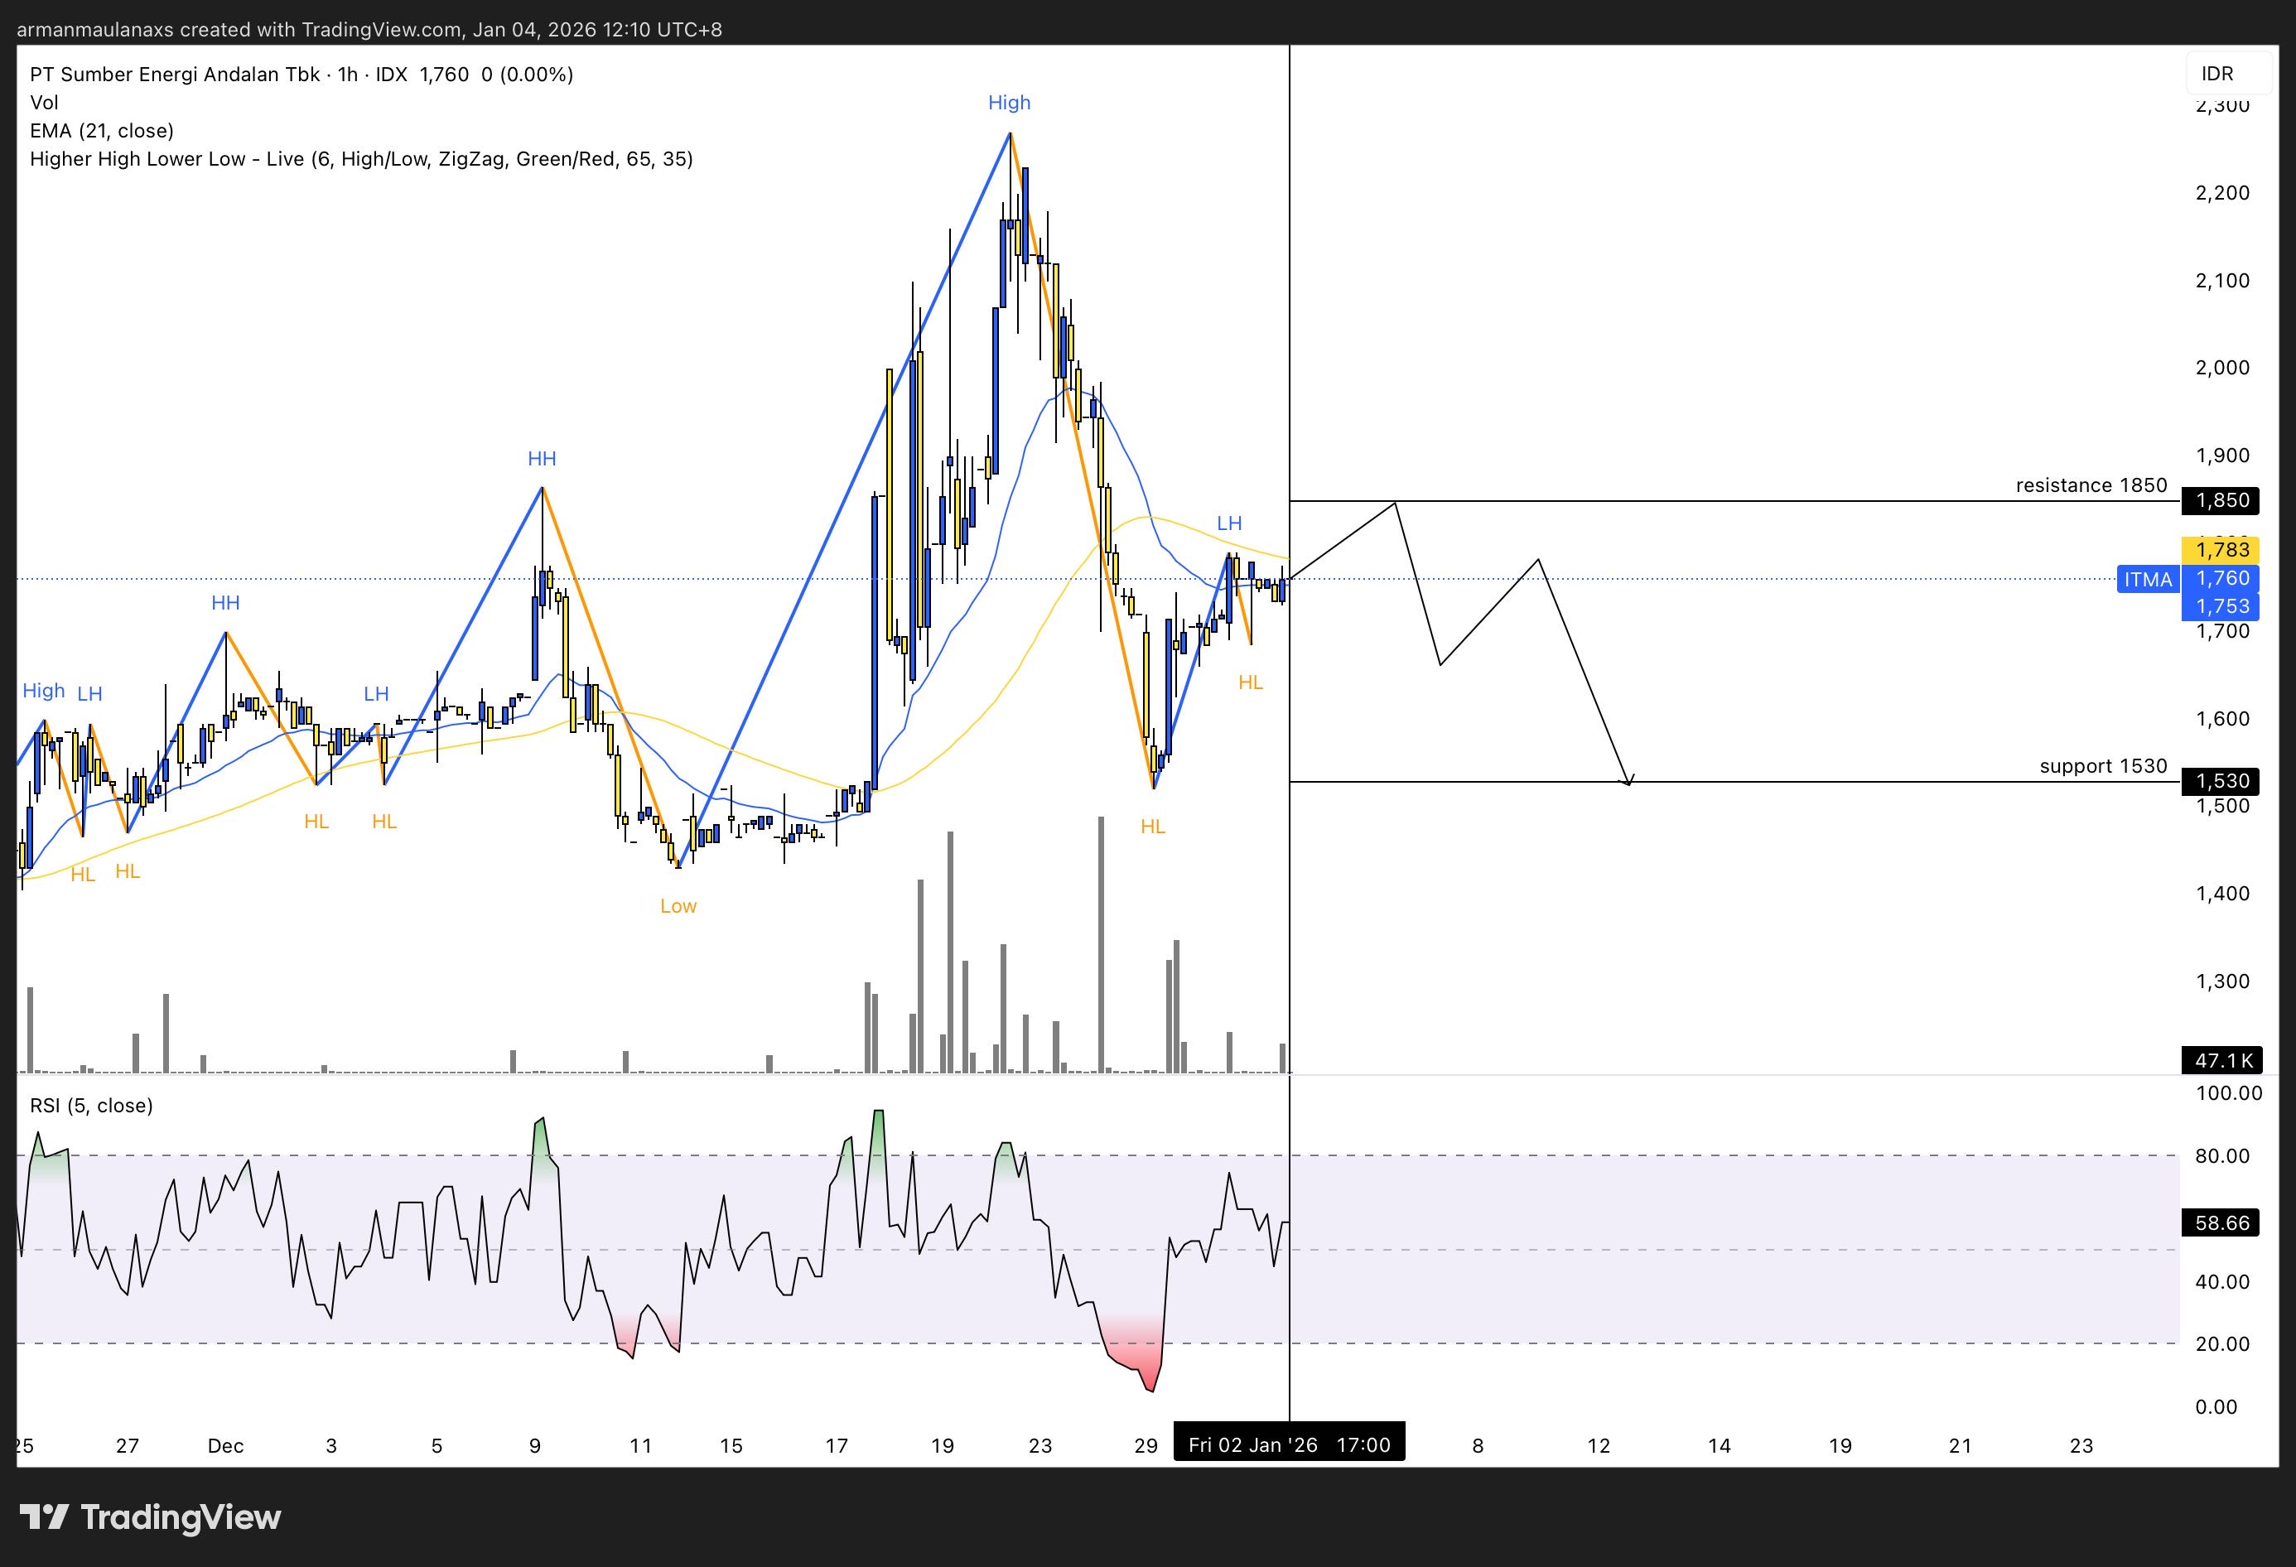
Task: Click the Fri 02 Jan '26 time label
Action: click(1288, 1444)
